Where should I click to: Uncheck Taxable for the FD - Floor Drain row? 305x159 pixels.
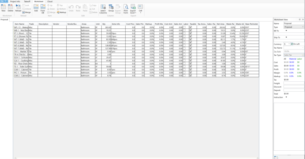[x=191, y=64]
